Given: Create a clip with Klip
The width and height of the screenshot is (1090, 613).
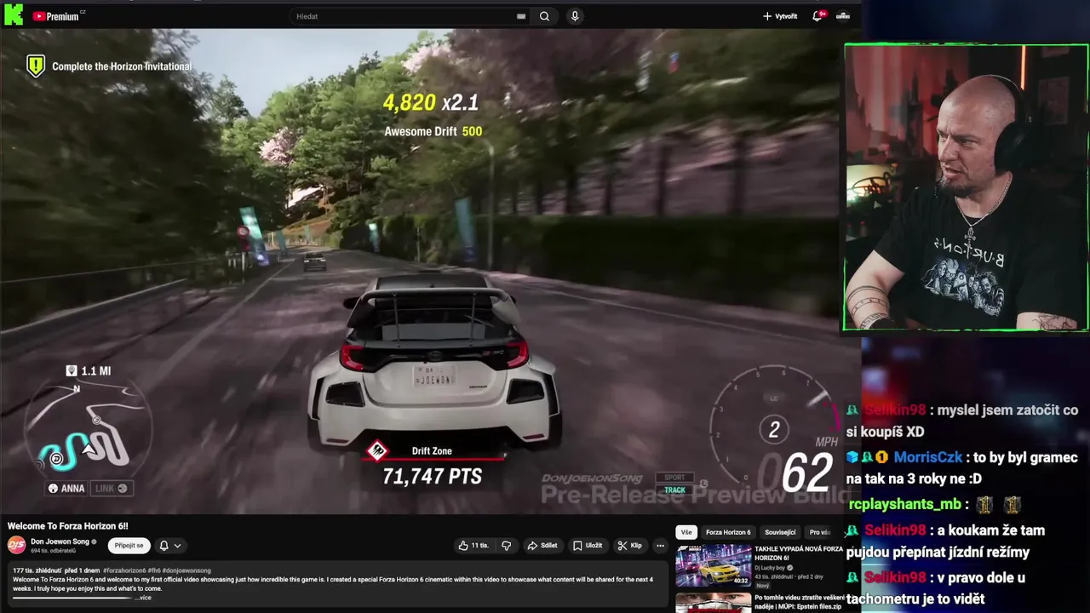Looking at the screenshot, I should click(630, 546).
